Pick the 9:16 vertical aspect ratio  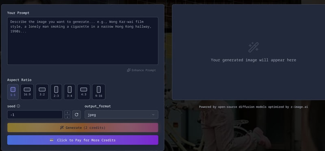coord(99,92)
